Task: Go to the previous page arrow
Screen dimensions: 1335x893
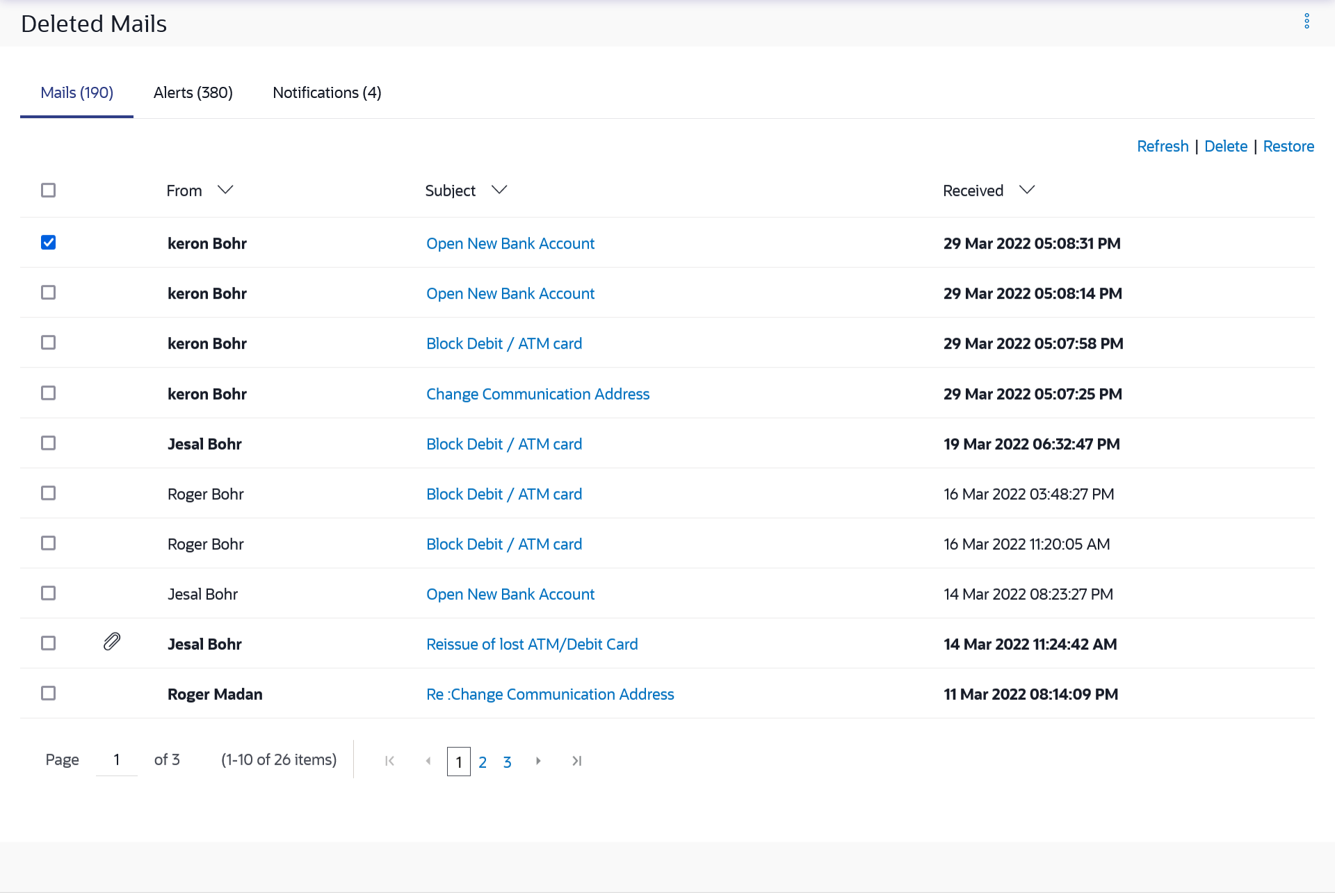Action: click(x=428, y=761)
